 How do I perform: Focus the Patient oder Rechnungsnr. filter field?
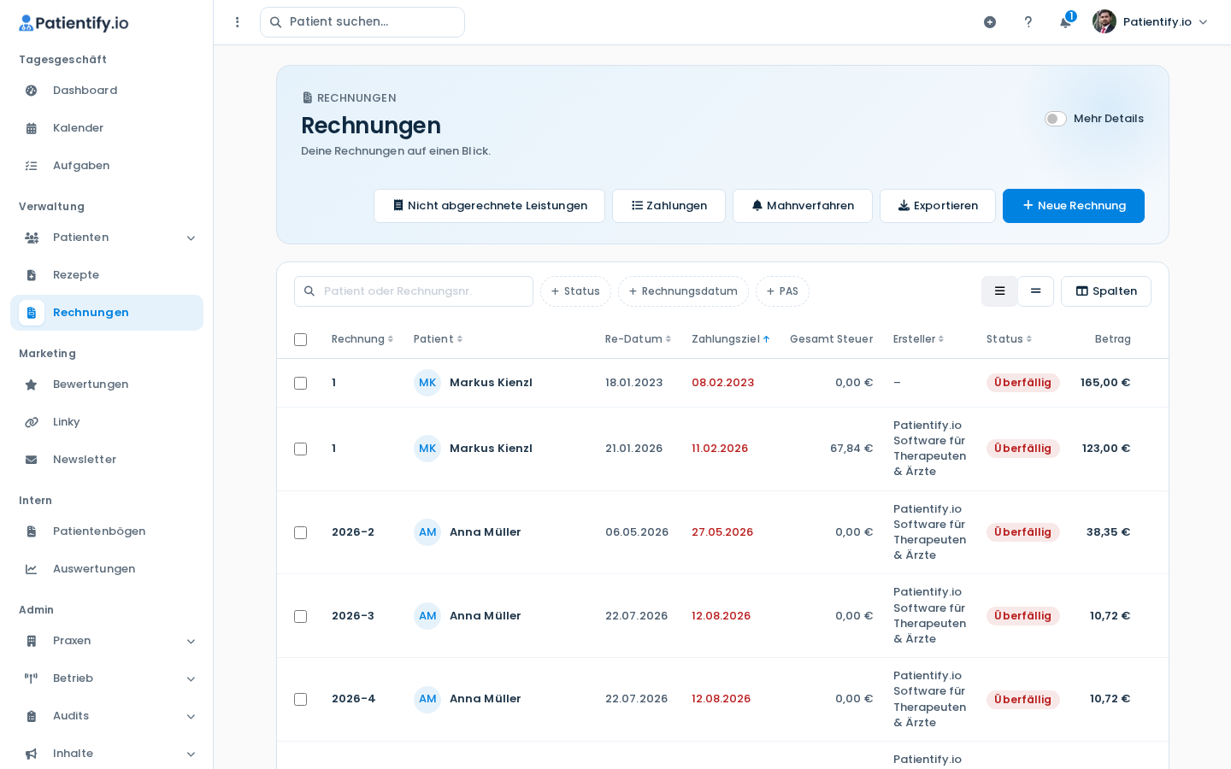(x=414, y=291)
